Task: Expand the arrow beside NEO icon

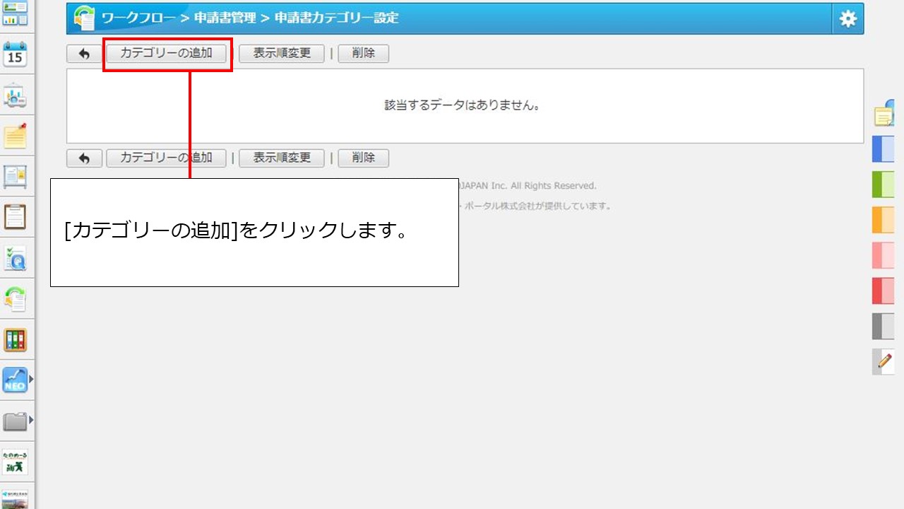Action: tap(31, 380)
